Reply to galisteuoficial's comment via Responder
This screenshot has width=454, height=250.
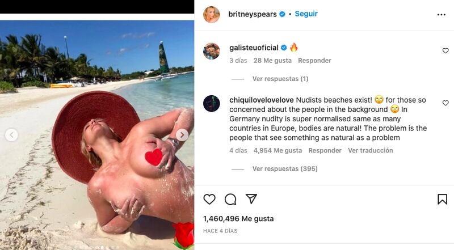coord(314,61)
